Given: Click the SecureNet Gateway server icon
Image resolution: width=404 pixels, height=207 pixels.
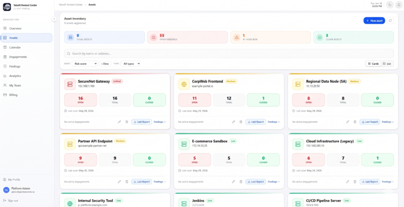Looking at the screenshot, I should click(x=70, y=84).
